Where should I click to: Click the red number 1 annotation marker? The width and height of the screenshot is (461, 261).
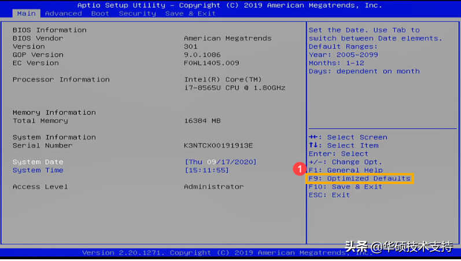[299, 169]
